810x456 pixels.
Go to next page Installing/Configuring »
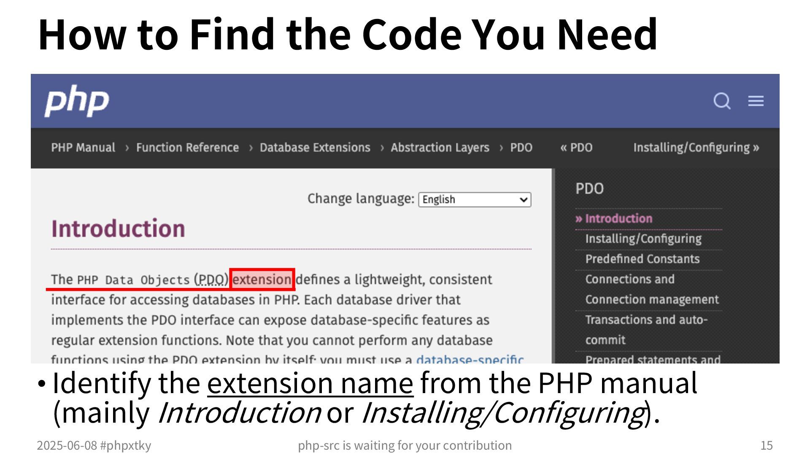click(x=696, y=147)
